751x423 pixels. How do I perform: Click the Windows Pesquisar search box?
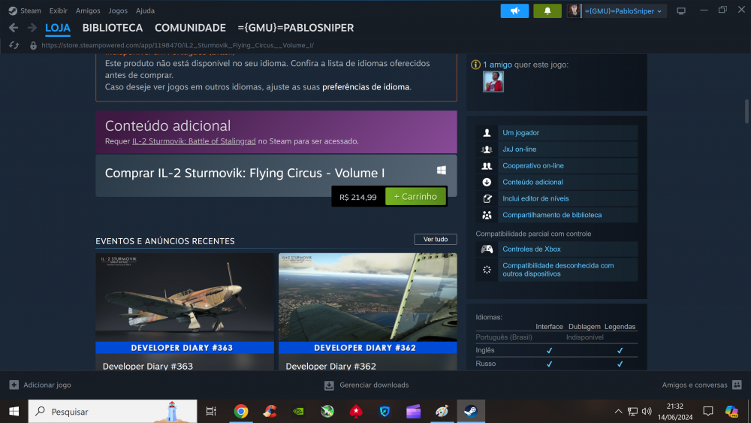pos(113,411)
